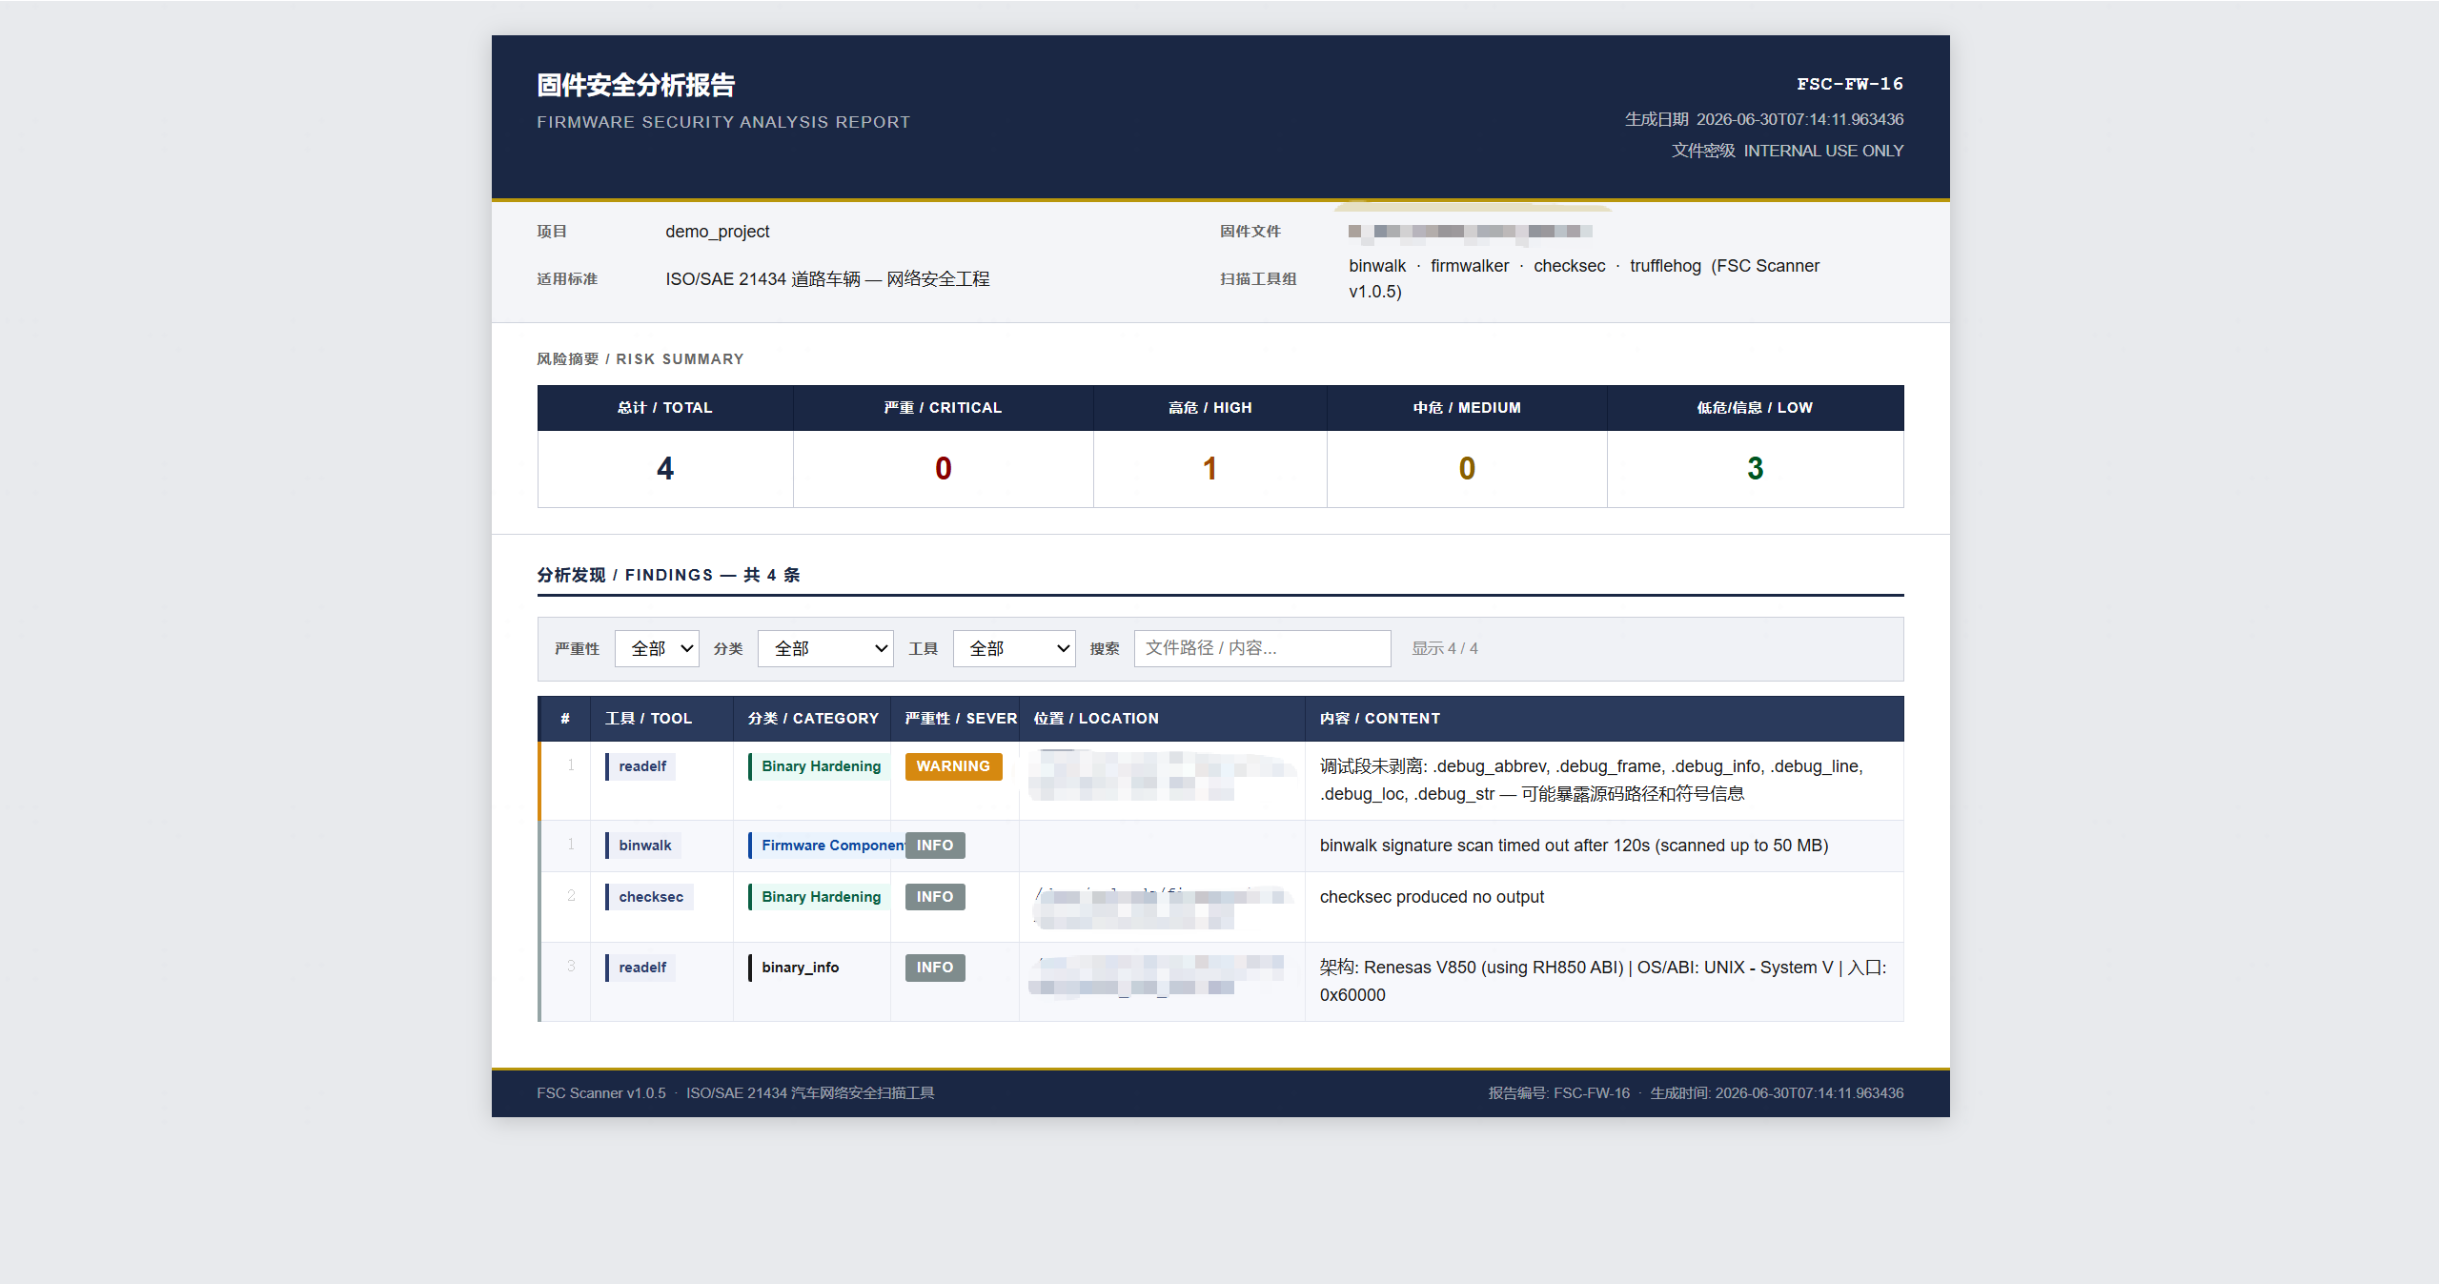Click Binary Hardening tag in WARNING row

(x=819, y=766)
